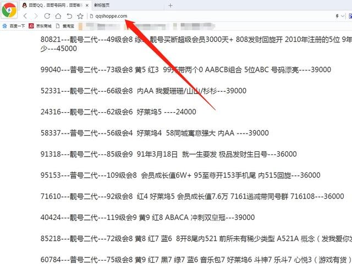The width and height of the screenshot is (352, 265).
Task: Open the 爱淘宝 bookmark
Action: coord(65,25)
